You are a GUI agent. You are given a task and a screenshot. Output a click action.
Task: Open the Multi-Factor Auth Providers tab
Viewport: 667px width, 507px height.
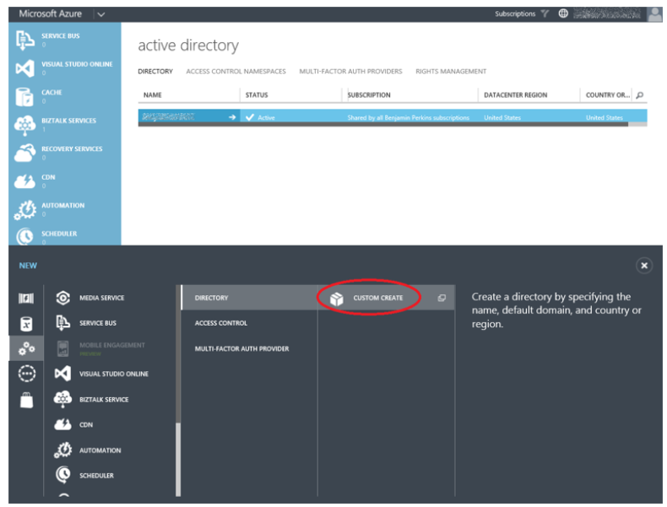click(350, 72)
